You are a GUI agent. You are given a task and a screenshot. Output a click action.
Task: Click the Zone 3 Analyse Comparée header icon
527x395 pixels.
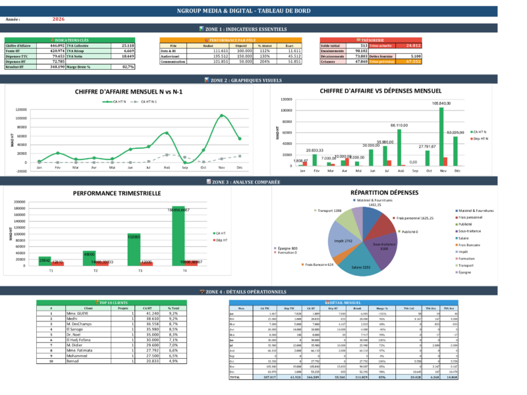208,181
